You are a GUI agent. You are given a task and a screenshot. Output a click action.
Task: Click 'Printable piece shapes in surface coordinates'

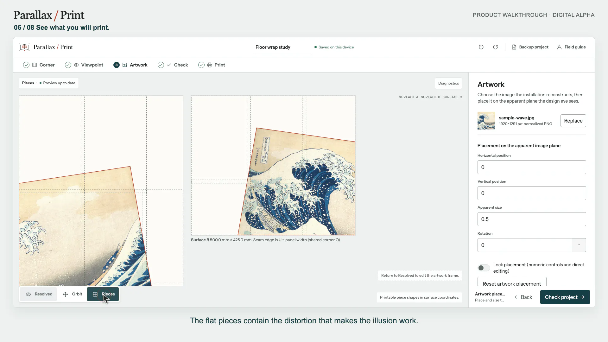coord(420,297)
